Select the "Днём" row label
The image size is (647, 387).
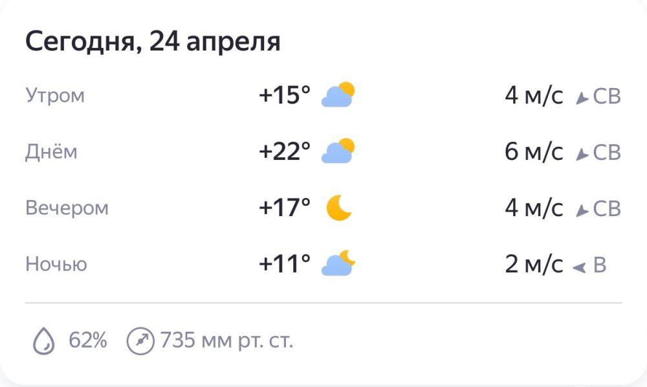[51, 152]
